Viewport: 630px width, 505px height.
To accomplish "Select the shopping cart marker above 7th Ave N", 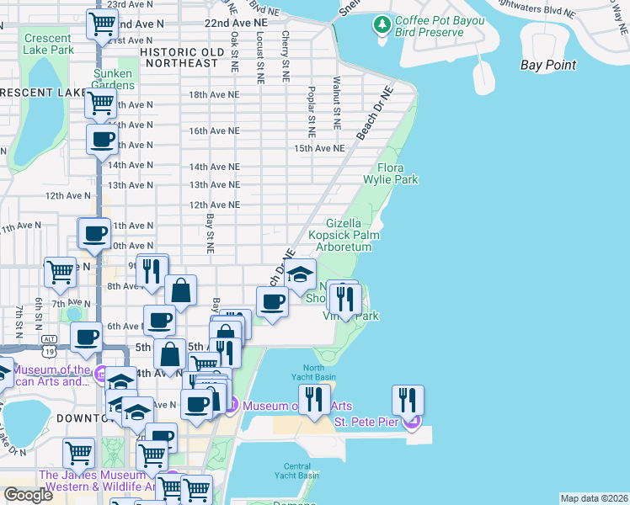I will (x=60, y=275).
